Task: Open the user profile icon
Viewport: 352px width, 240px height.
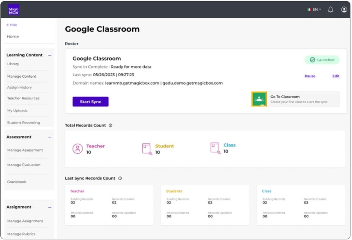Action: point(344,10)
